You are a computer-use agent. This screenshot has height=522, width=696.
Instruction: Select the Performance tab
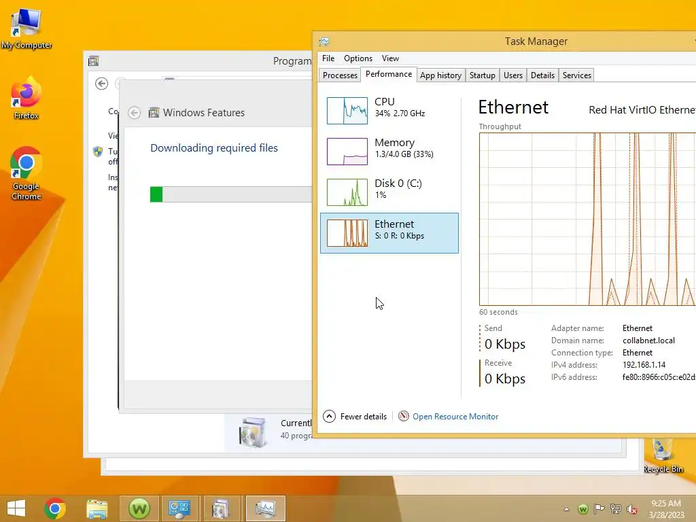tap(389, 74)
